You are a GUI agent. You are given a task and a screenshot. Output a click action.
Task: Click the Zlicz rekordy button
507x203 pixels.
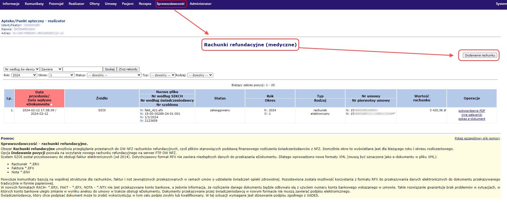coord(128,69)
